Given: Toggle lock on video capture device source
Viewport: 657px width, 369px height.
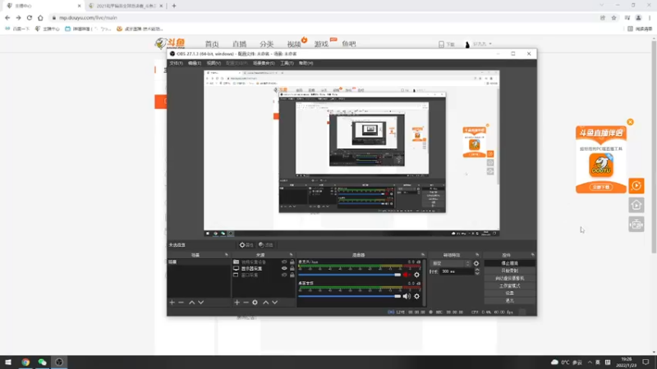Looking at the screenshot, I should (x=292, y=262).
